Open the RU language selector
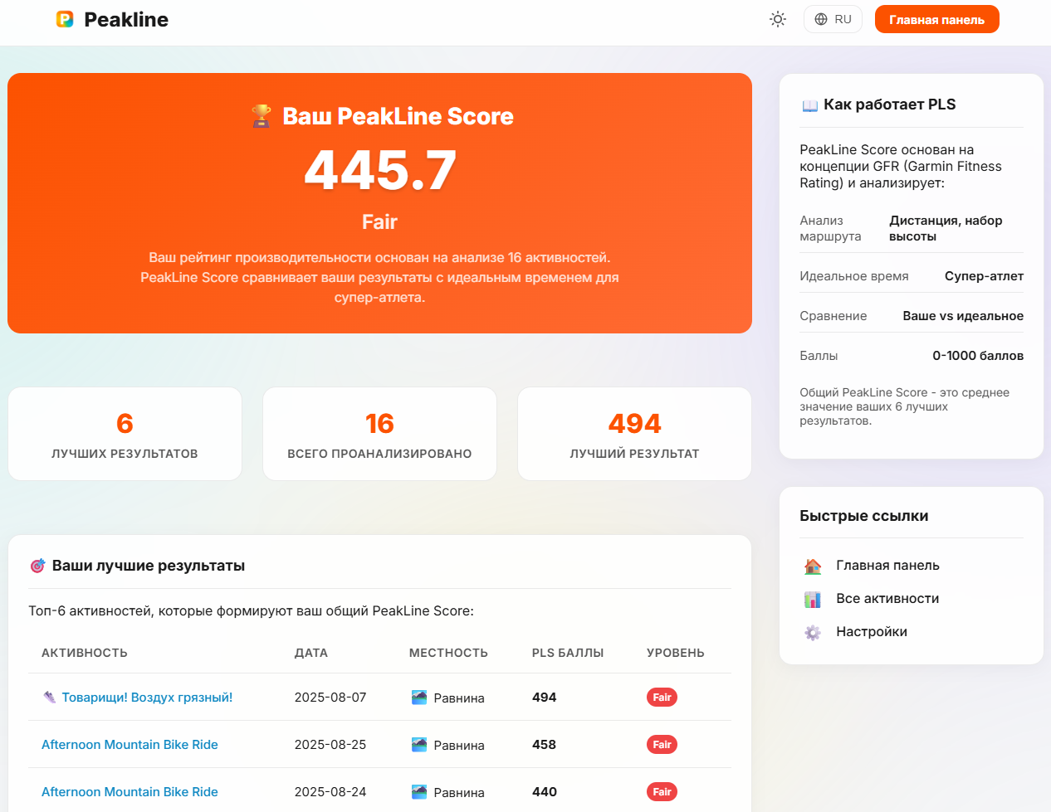Image resolution: width=1051 pixels, height=812 pixels. tap(833, 19)
